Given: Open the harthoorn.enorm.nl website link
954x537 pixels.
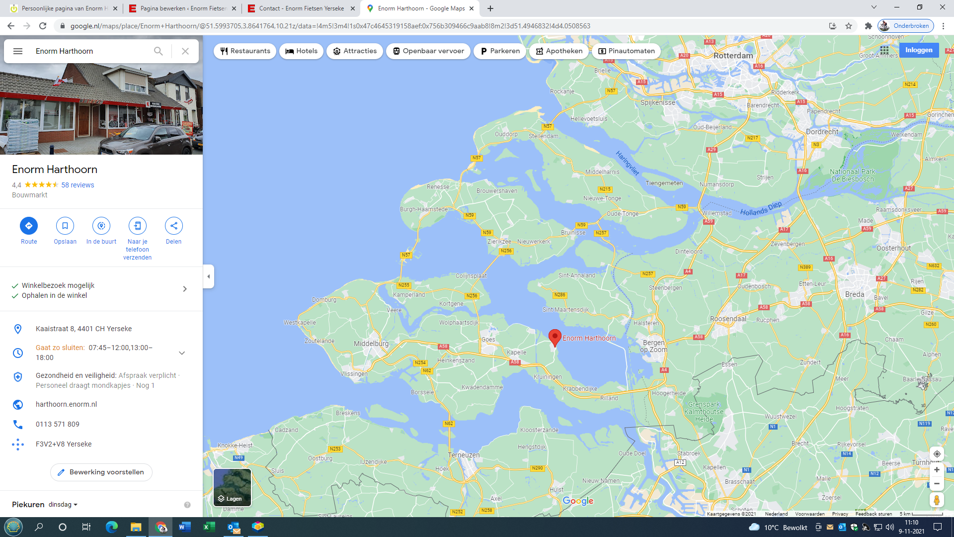Looking at the screenshot, I should [x=66, y=404].
